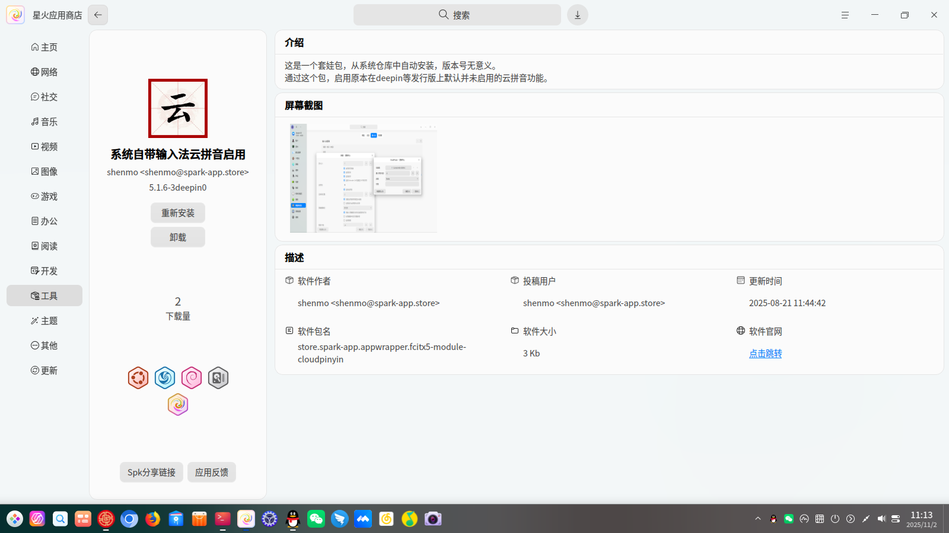Click the pink Debian distro badge

click(x=192, y=378)
